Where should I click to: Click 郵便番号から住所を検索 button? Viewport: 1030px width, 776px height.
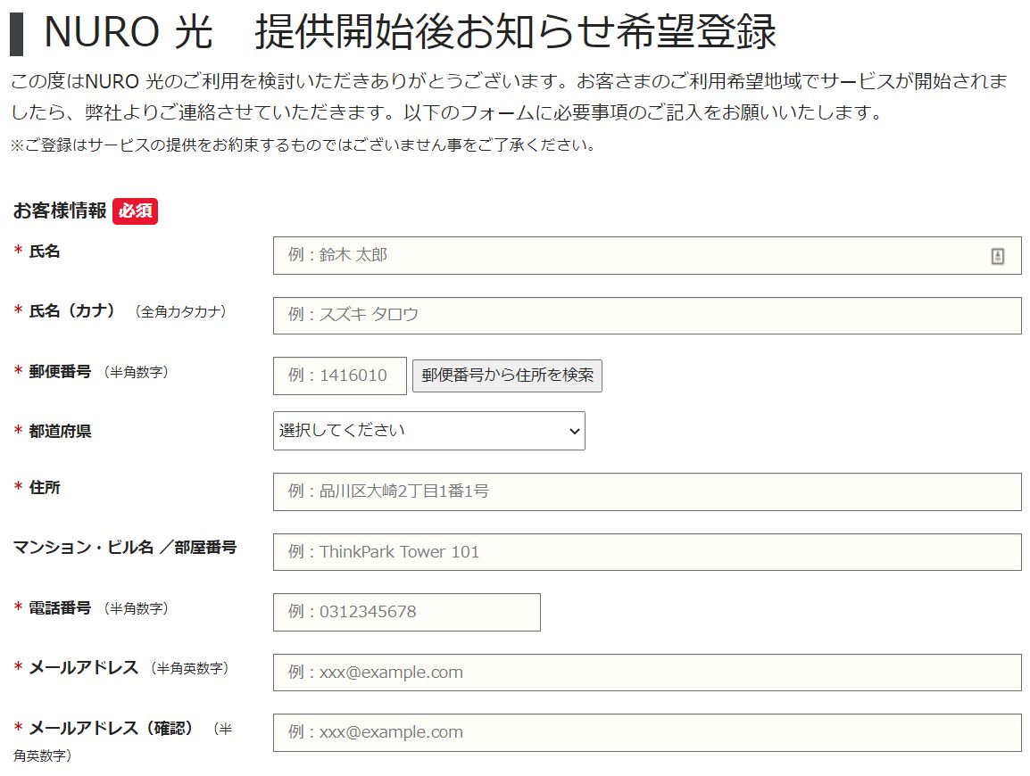(x=507, y=376)
